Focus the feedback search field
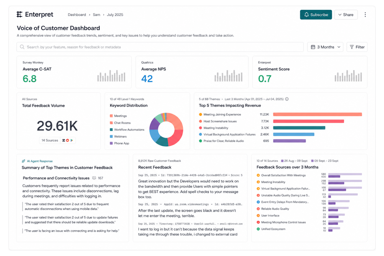The width and height of the screenshot is (384, 256). point(160,47)
